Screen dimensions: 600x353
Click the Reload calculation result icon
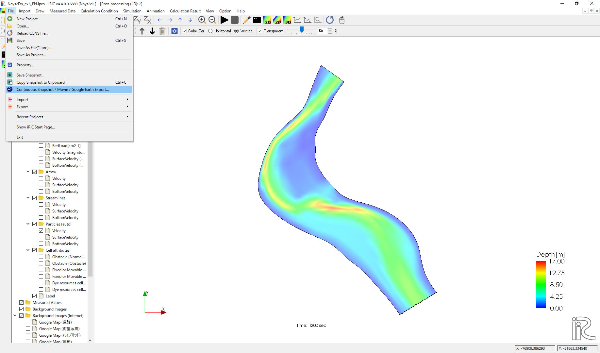point(330,20)
